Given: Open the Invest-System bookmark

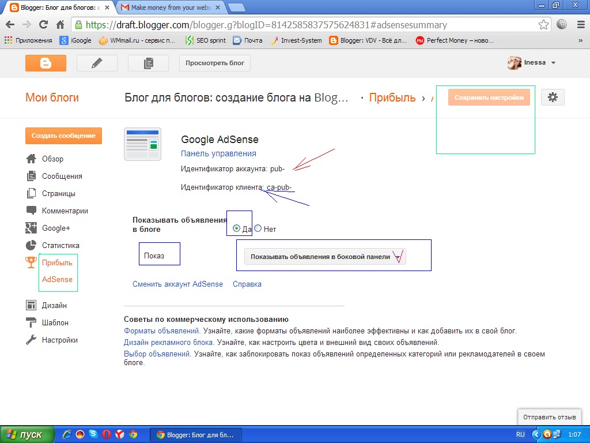Looking at the screenshot, I should [296, 40].
